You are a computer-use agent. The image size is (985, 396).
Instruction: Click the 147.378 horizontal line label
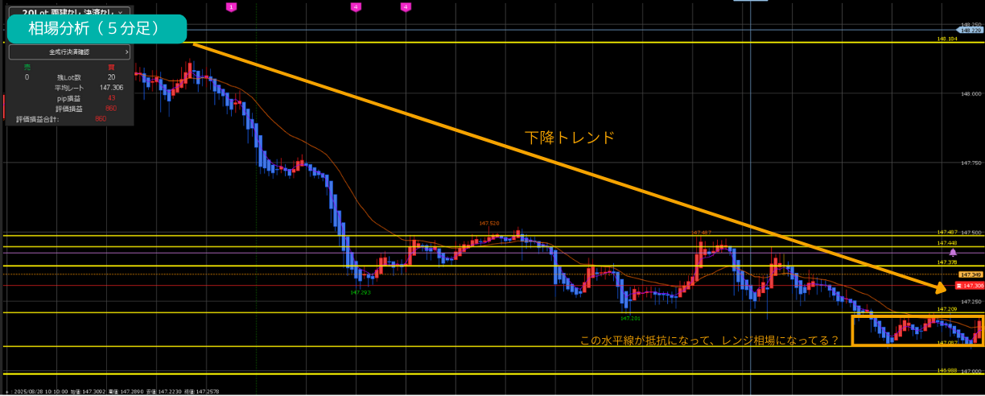coord(946,262)
